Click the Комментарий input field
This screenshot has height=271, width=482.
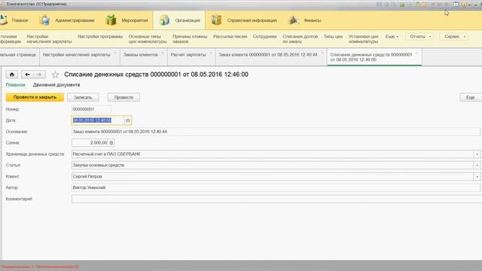click(x=276, y=199)
